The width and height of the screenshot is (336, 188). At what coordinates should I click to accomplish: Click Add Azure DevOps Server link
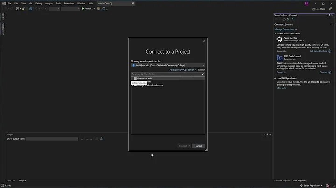tap(182, 70)
